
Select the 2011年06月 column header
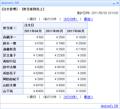coord(77,31)
